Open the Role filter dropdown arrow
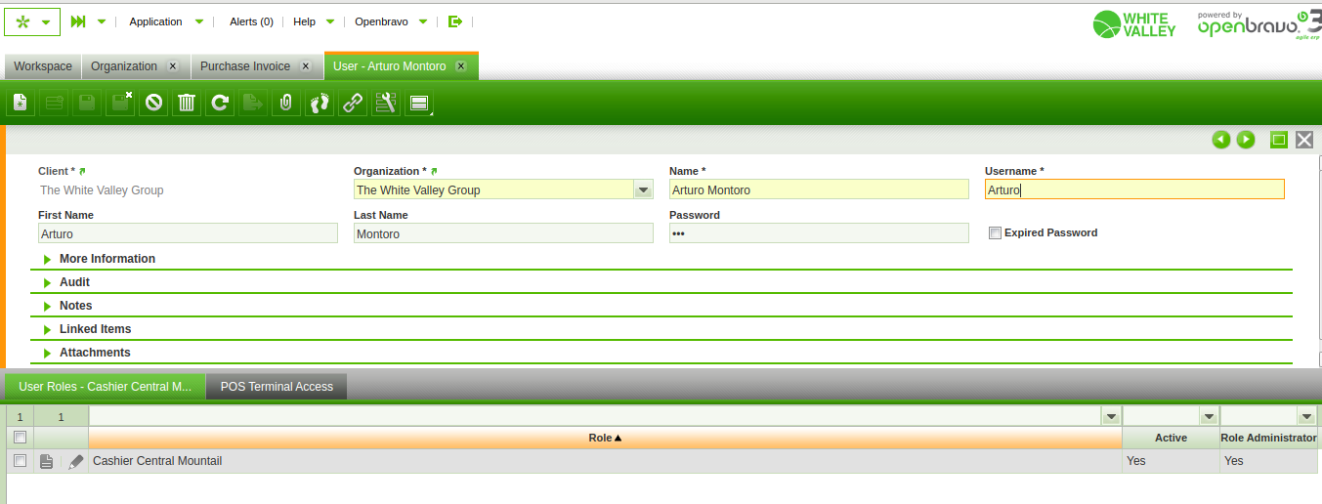Viewport: 1322px width, 504px height. pyautogui.click(x=1111, y=417)
